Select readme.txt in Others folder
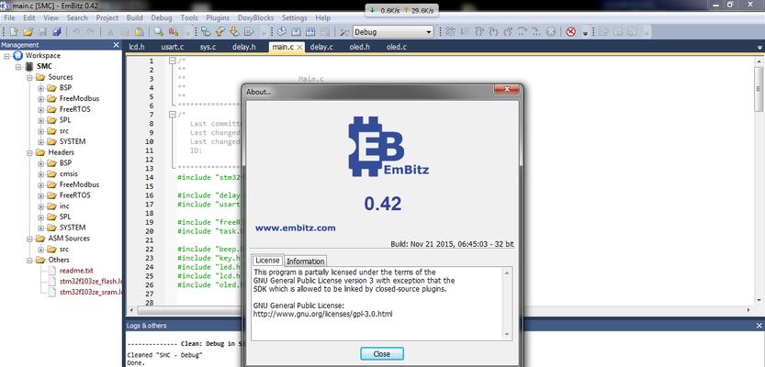The image size is (765, 367). click(x=76, y=271)
